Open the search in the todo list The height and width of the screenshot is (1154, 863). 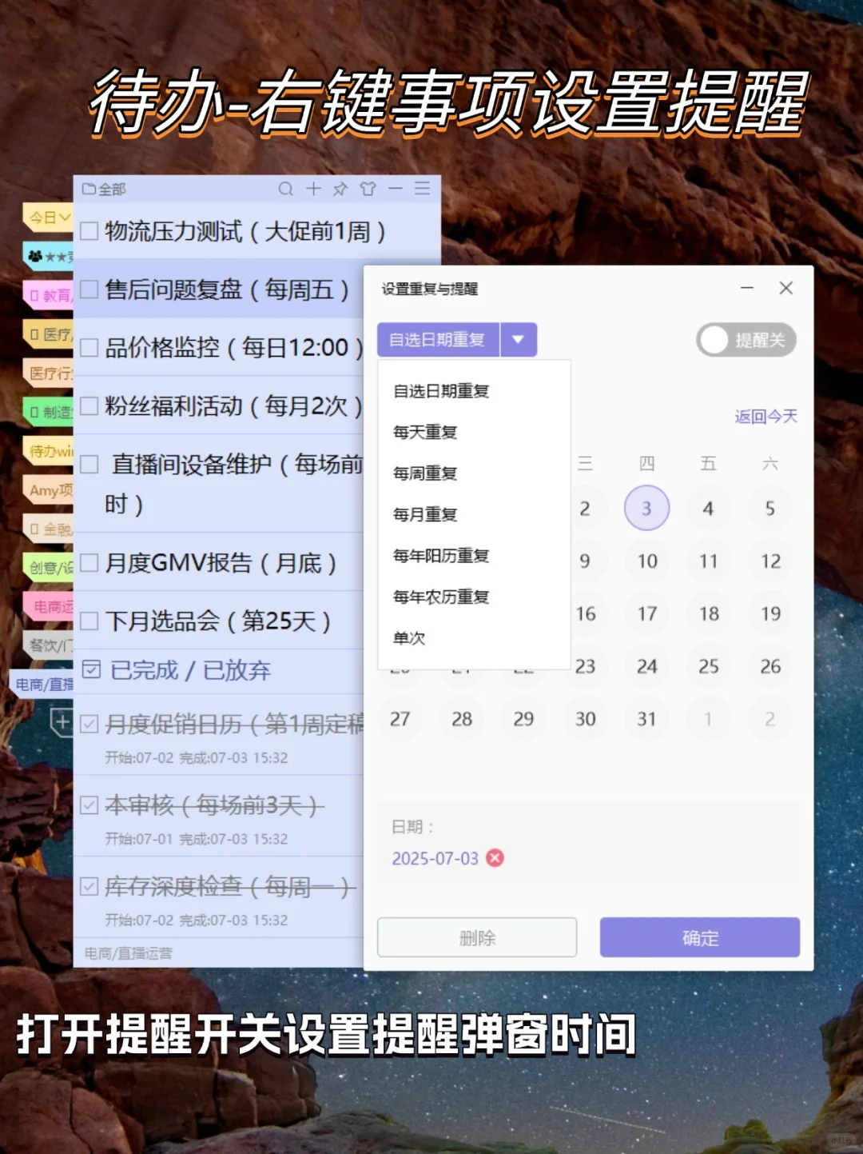coord(286,189)
